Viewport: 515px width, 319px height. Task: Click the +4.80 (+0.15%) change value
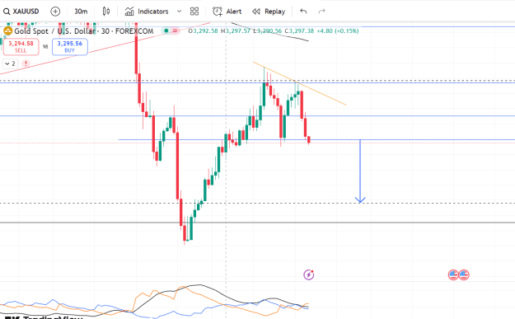click(x=338, y=30)
